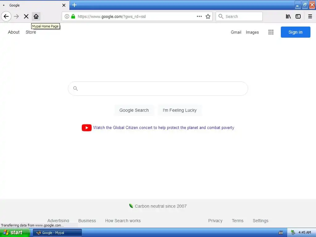Stop loading the page with the X icon
This screenshot has height=237, width=316.
[26, 16]
